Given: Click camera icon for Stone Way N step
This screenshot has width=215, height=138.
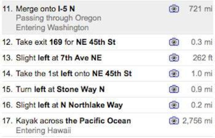Looking at the screenshot, I should (x=174, y=89).
